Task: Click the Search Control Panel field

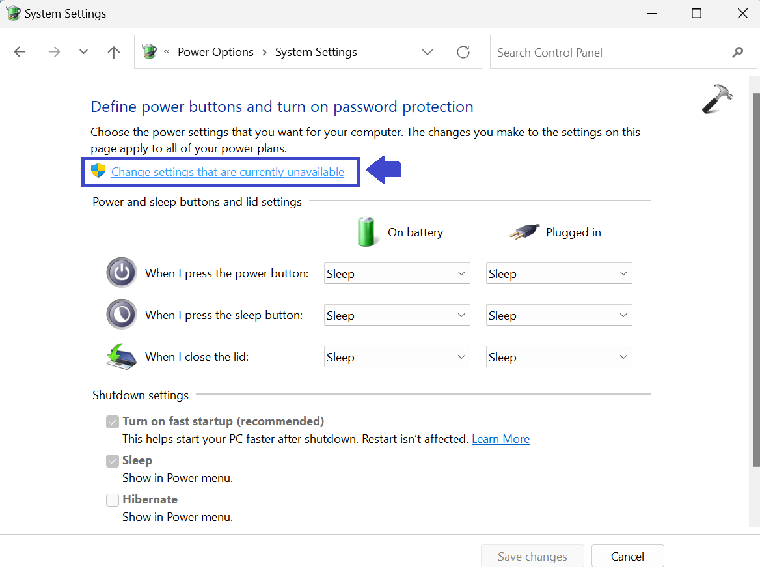Action: 608,52
